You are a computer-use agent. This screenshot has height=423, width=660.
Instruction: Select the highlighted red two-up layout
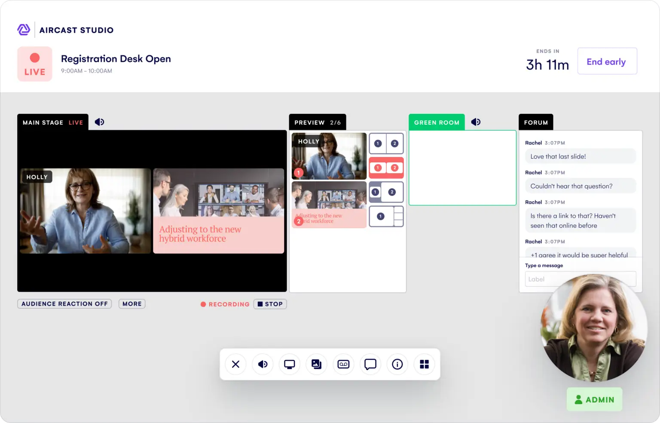[x=386, y=168]
